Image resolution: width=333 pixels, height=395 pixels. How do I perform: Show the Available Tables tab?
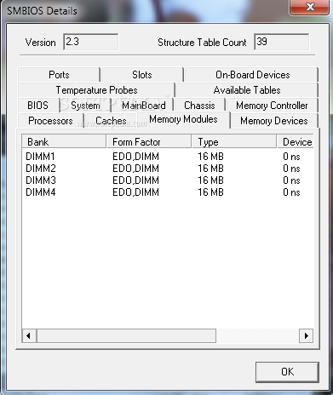(247, 90)
